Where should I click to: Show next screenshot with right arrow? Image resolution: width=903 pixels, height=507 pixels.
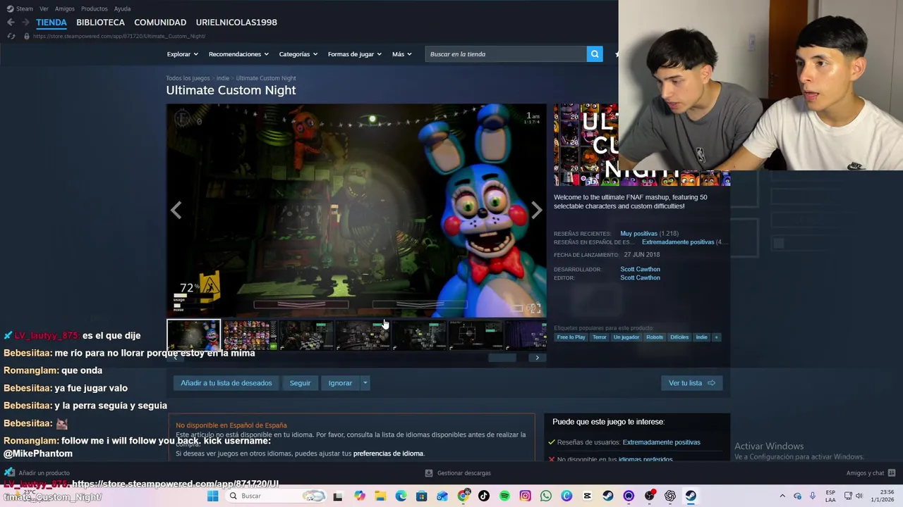(537, 210)
